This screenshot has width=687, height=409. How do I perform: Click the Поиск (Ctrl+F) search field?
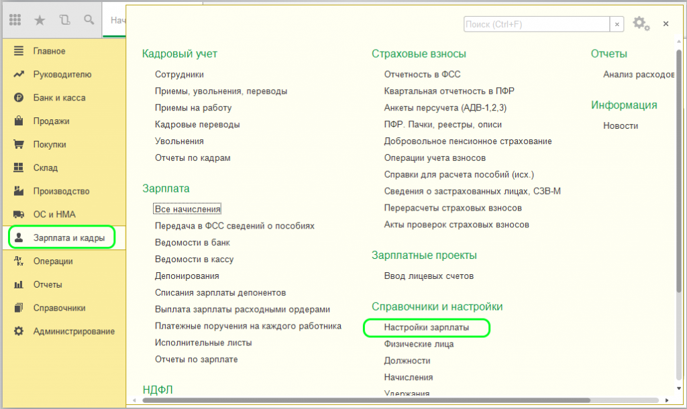pyautogui.click(x=537, y=24)
